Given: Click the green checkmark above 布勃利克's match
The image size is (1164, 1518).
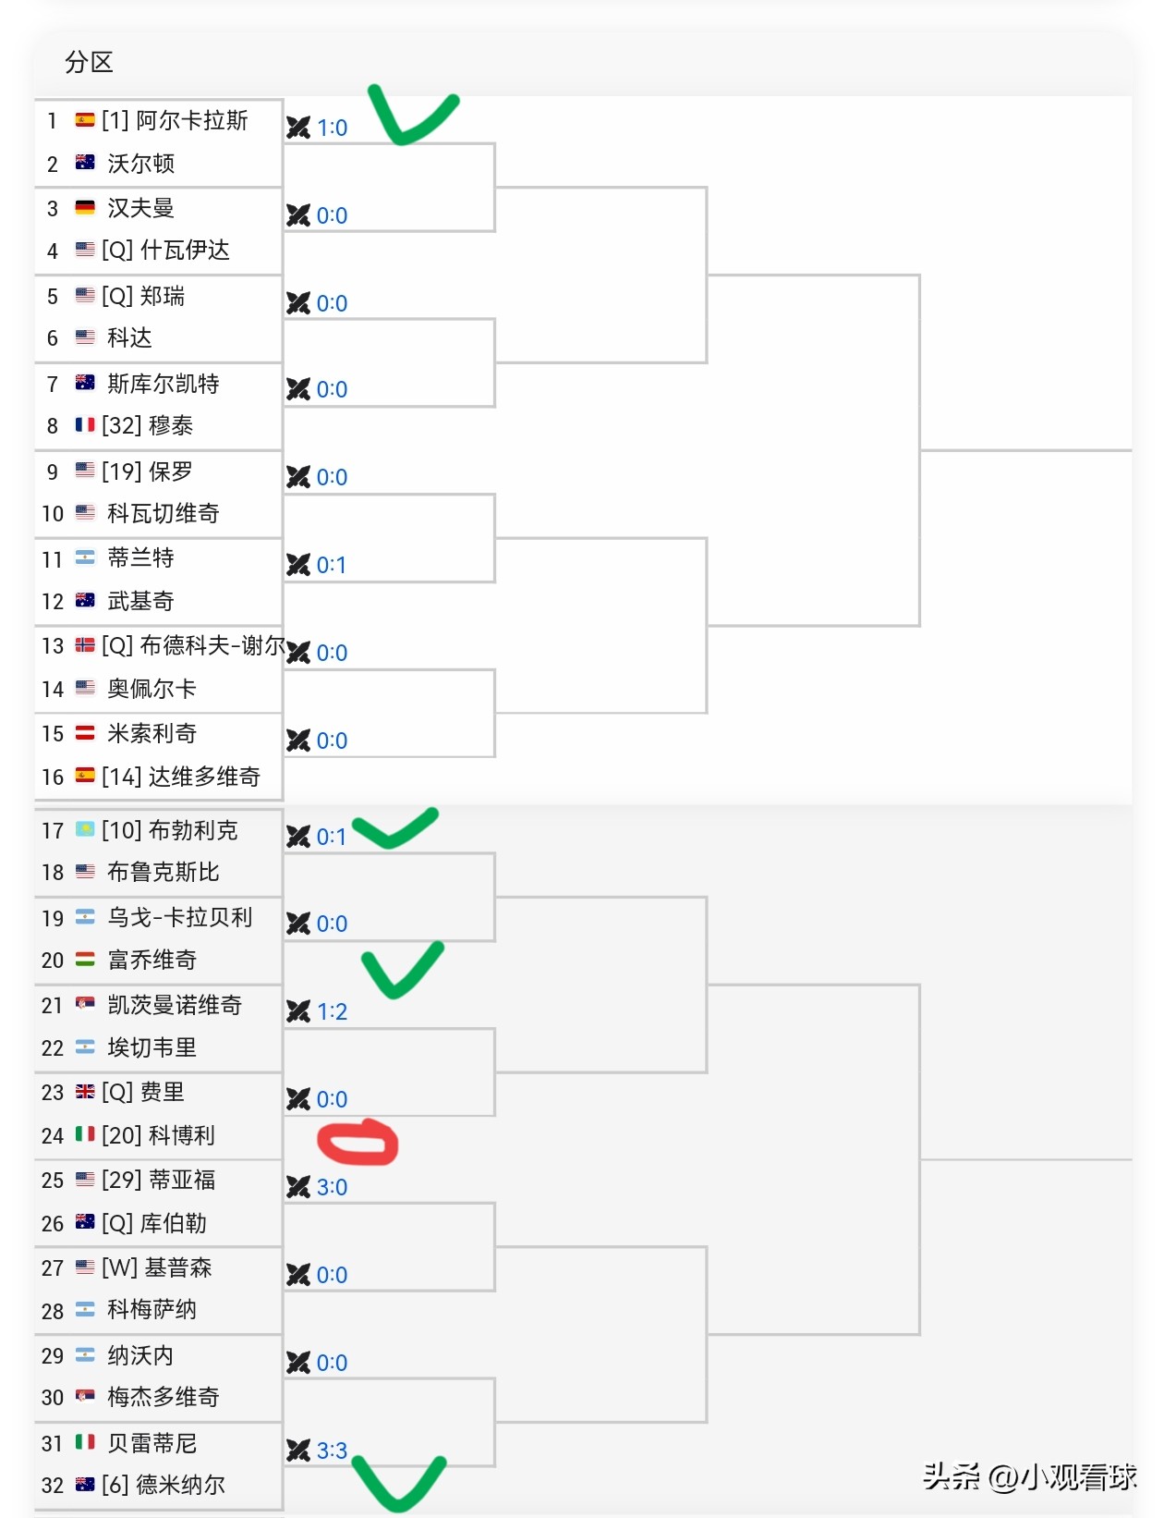Looking at the screenshot, I should (x=394, y=827).
